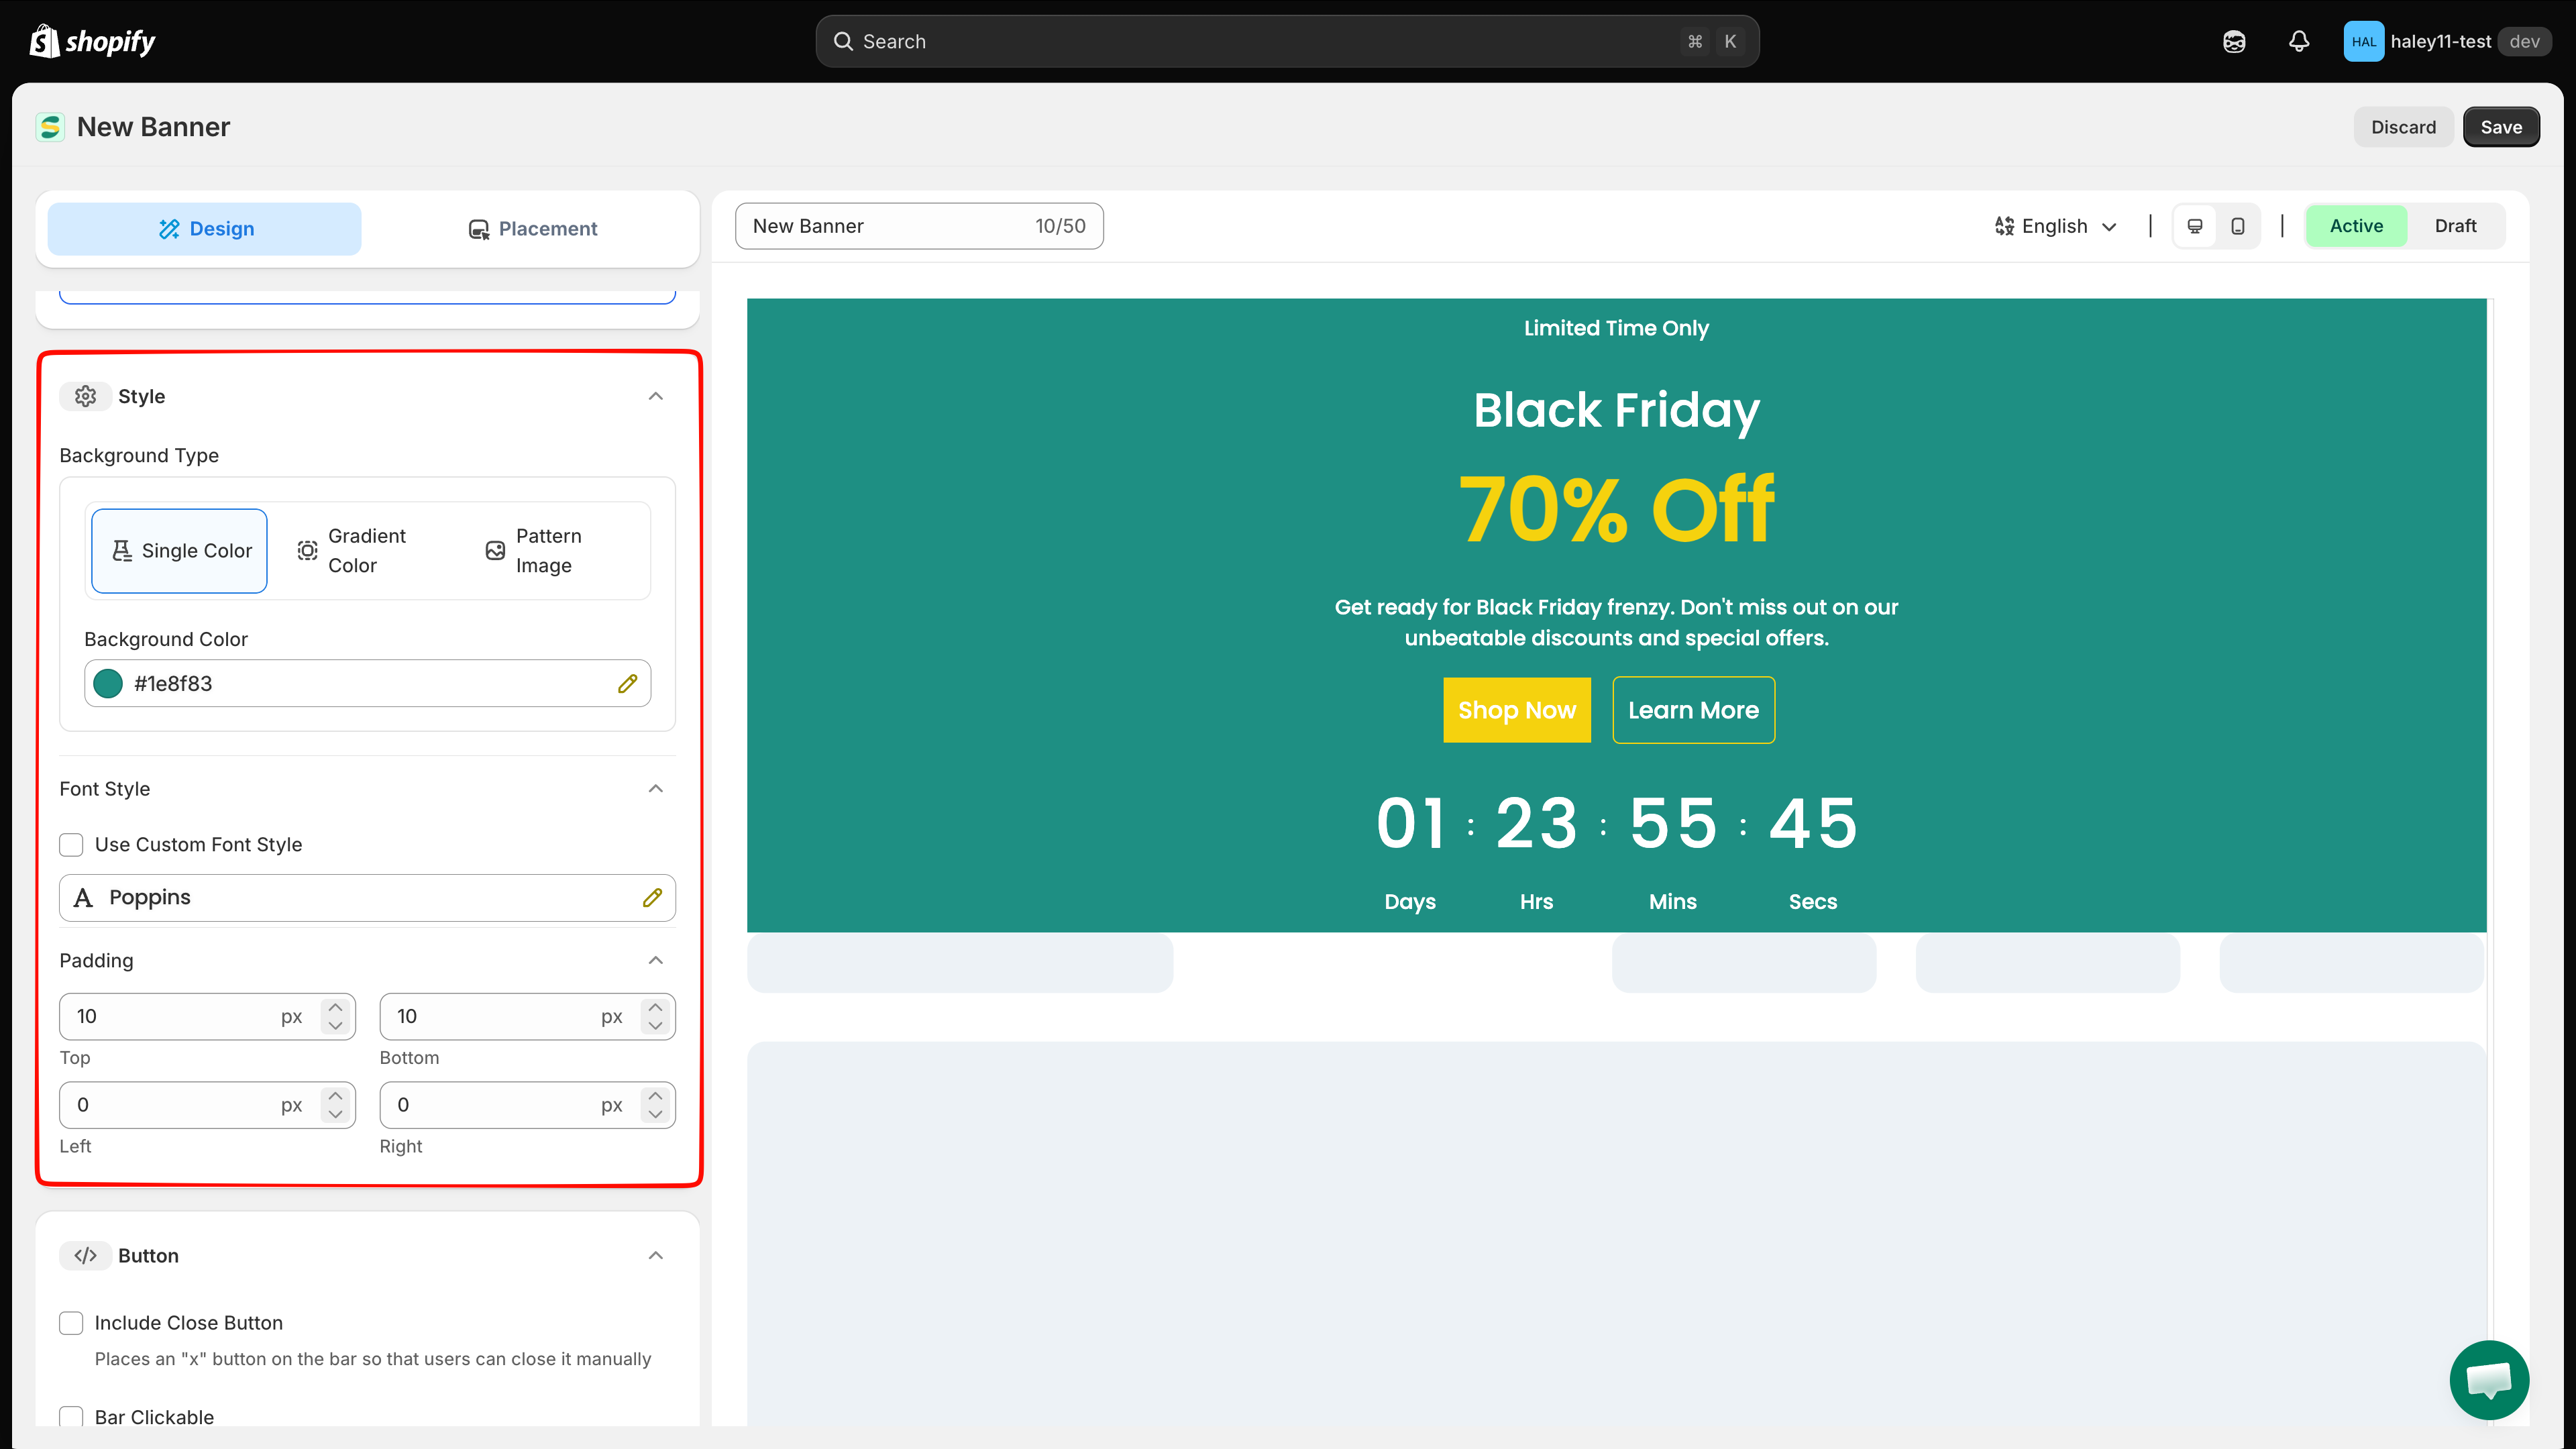
Task: Set the banner status to Draft
Action: [2455, 226]
